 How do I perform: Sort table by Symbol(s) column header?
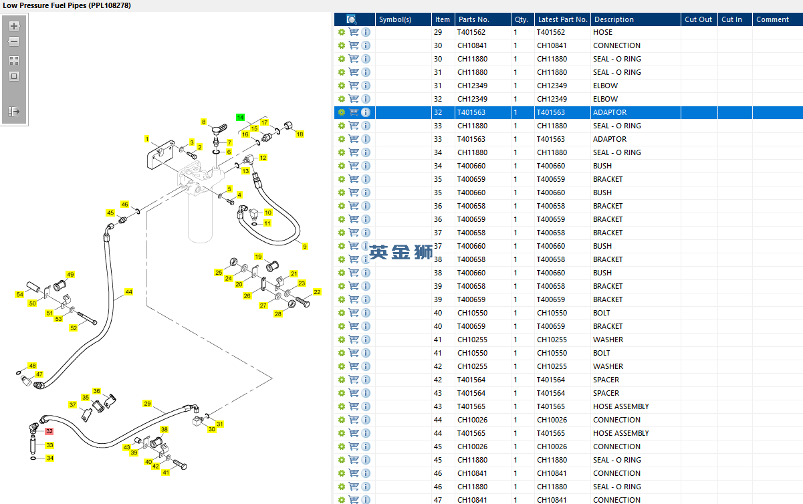pyautogui.click(x=403, y=19)
